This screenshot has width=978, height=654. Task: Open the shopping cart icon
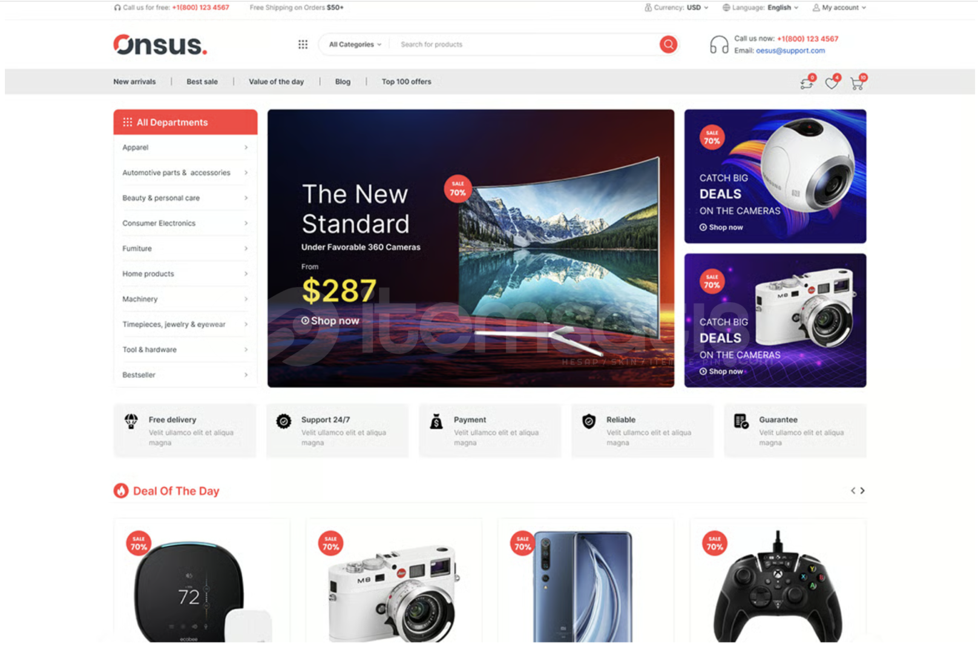857,83
